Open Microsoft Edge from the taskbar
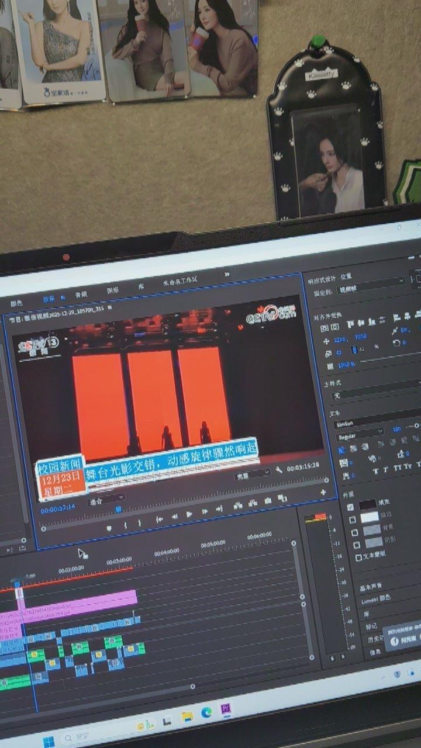This screenshot has height=748, width=421. 206,713
